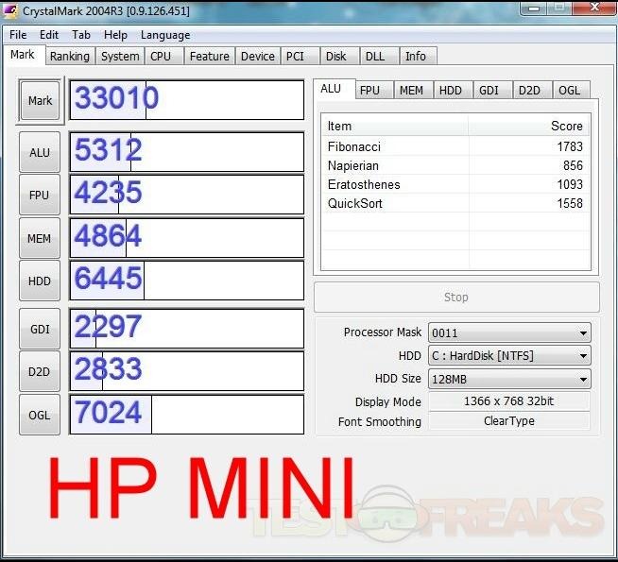
Task: Open the HDD drive selection dropdown
Action: point(509,356)
